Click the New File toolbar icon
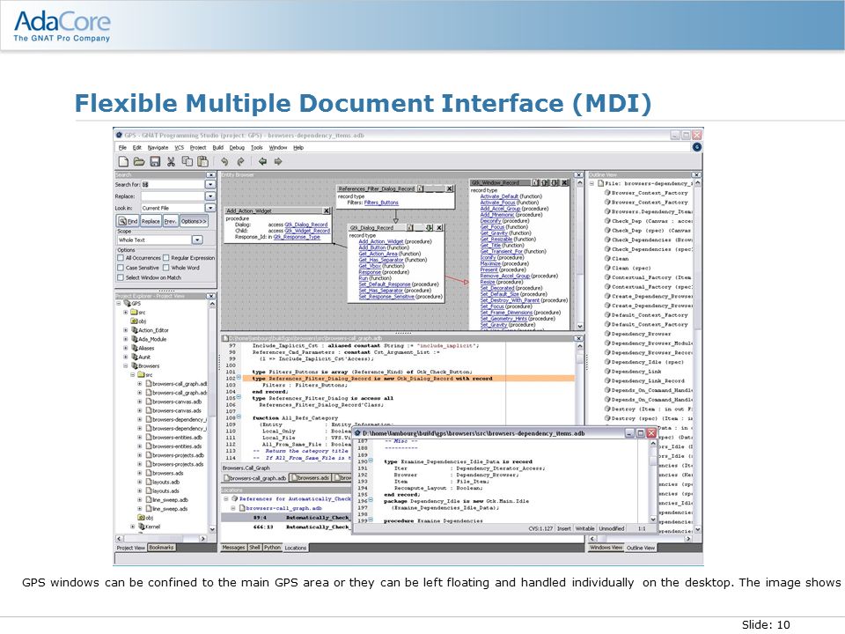Viewport: 845px width, 634px height. (x=123, y=161)
